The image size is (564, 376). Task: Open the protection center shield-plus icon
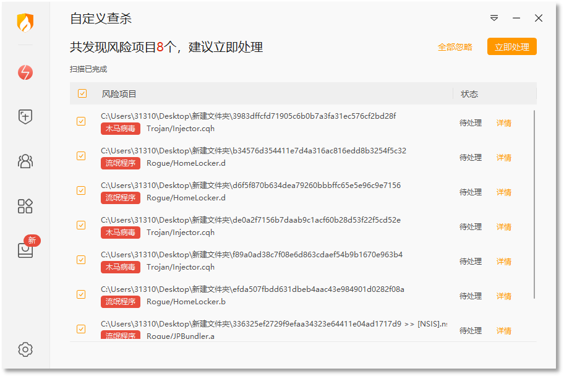[25, 117]
